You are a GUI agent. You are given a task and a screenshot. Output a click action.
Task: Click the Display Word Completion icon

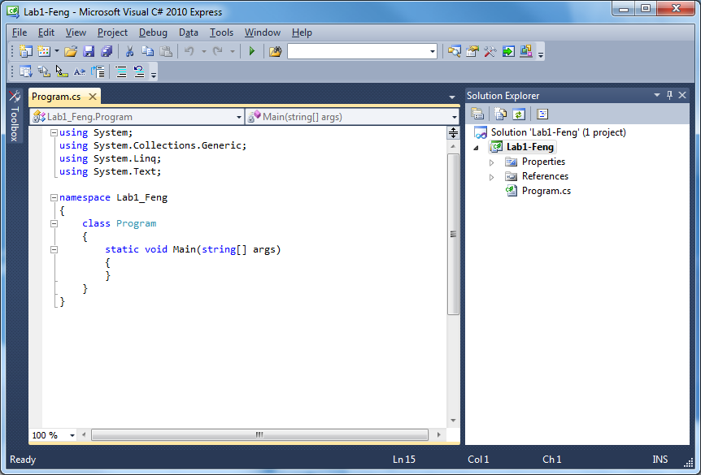tap(80, 71)
